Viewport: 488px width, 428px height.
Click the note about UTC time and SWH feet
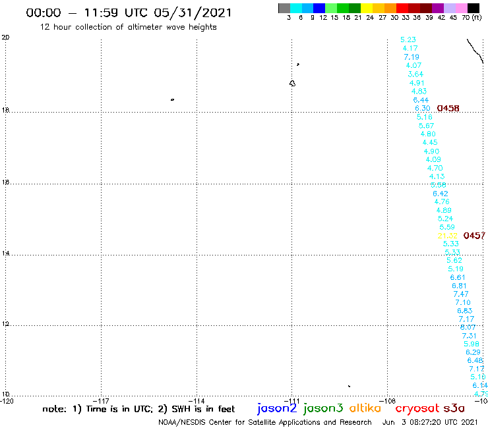coord(138,409)
